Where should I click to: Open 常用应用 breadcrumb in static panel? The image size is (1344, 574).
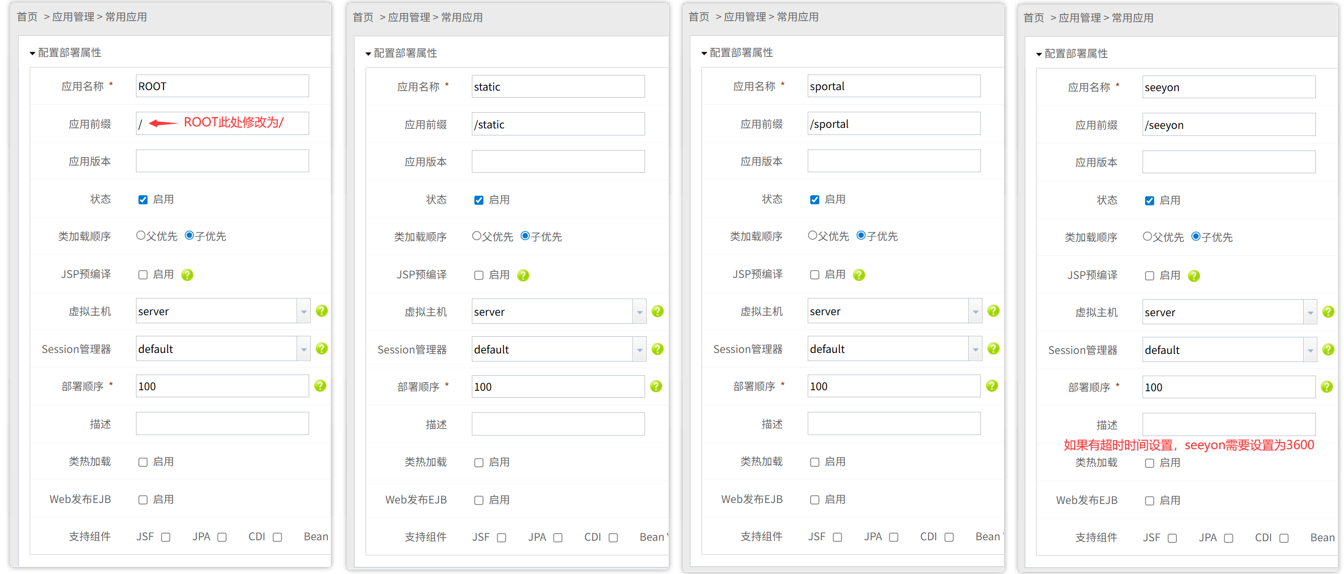click(x=462, y=18)
